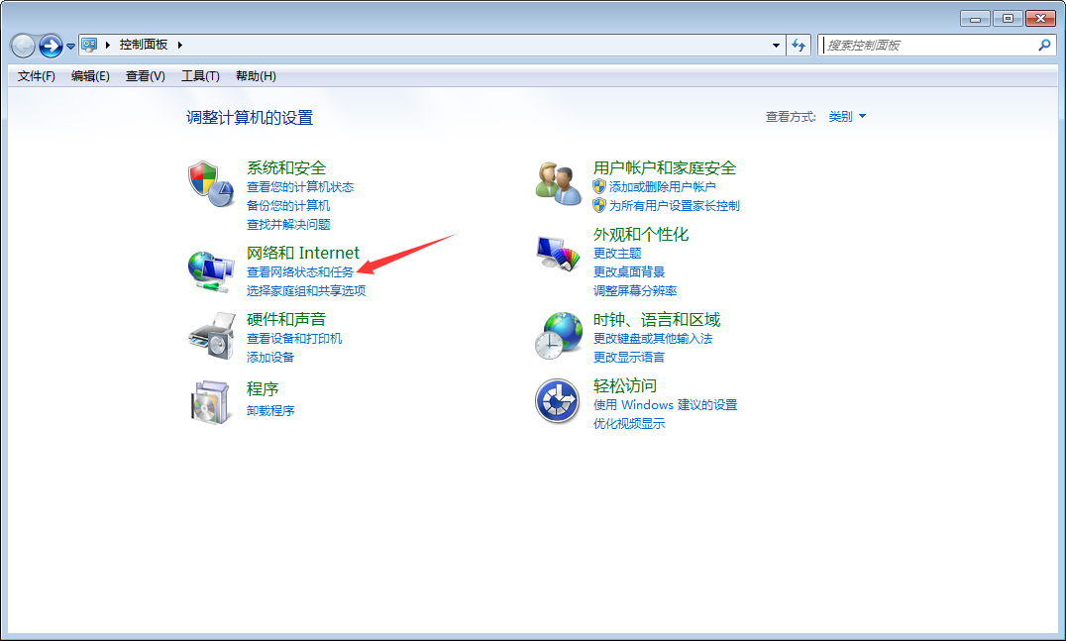
Task: Click the 外观和个性化 display icon
Action: (x=557, y=250)
